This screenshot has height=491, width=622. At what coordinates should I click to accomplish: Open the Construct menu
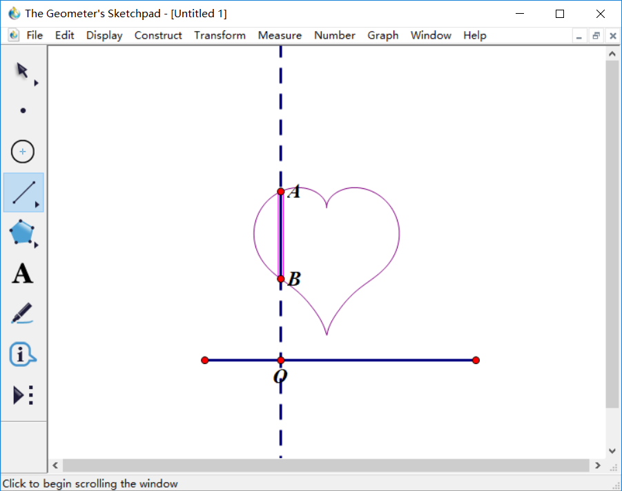pos(158,35)
